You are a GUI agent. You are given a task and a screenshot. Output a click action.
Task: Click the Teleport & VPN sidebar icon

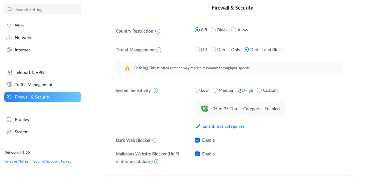point(9,72)
